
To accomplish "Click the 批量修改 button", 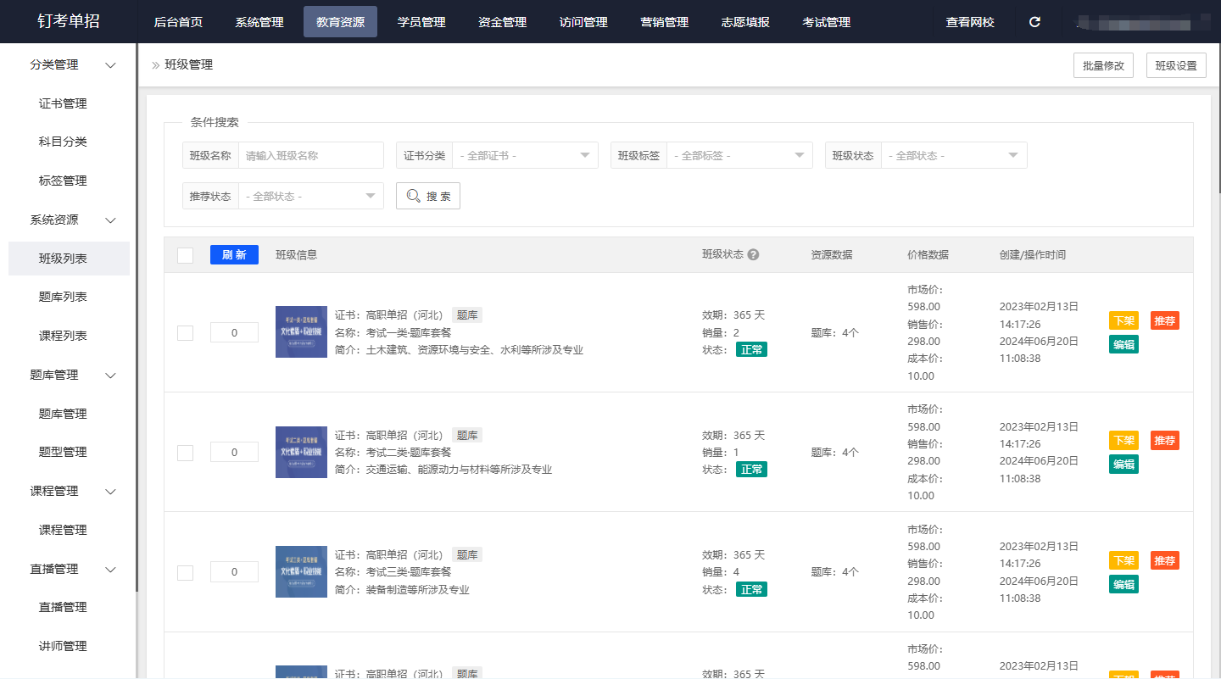I will click(x=1103, y=66).
